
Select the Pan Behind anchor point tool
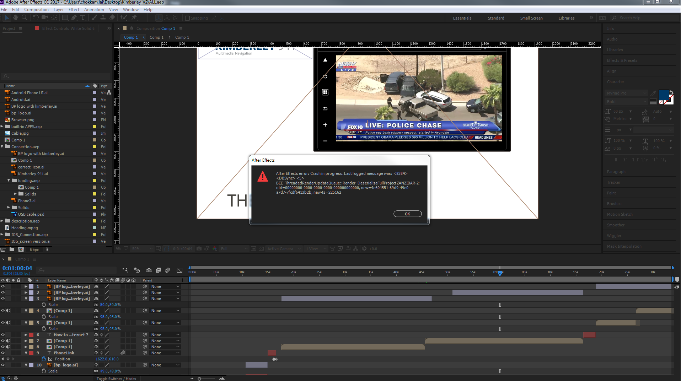[x=54, y=17]
